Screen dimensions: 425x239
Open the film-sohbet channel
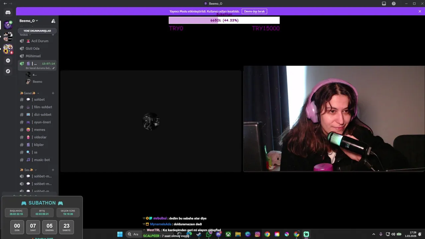(x=37, y=107)
